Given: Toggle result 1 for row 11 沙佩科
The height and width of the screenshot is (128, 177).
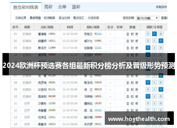Looking at the screenshot, I should pyautogui.click(x=154, y=103).
